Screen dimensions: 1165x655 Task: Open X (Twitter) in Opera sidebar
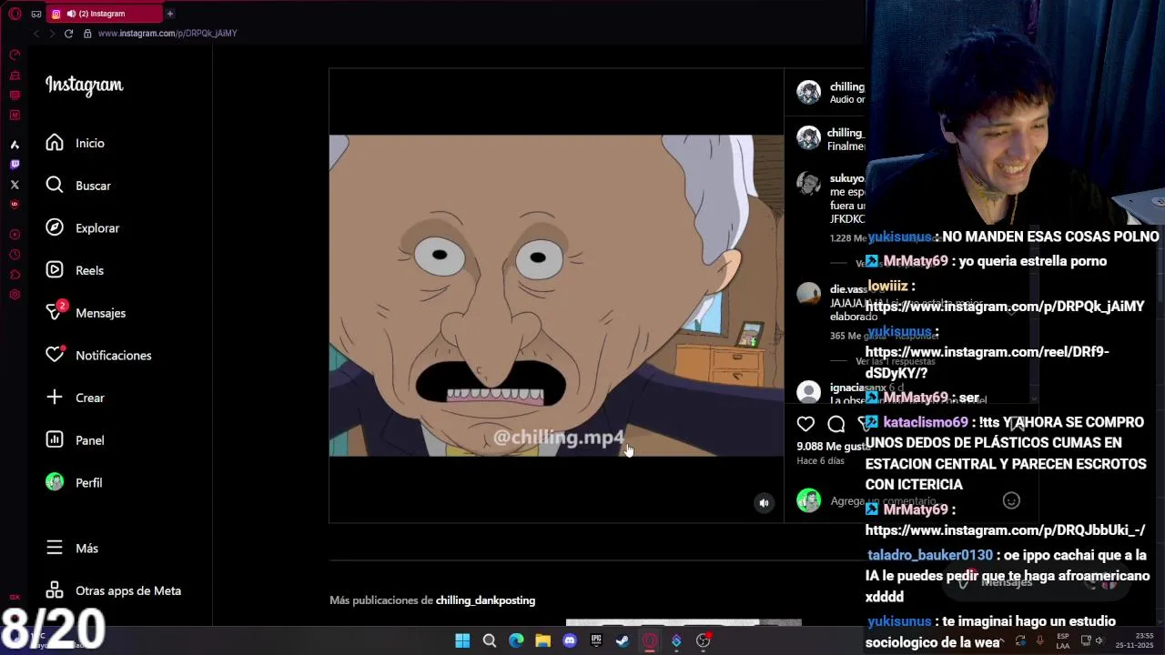tap(15, 185)
